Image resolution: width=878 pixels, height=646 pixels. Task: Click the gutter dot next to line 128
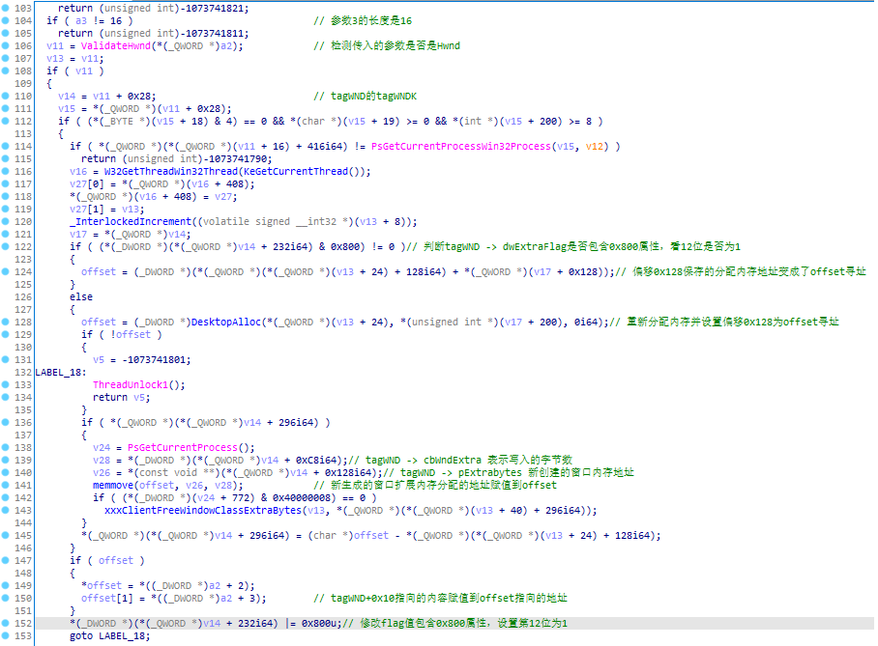click(7, 322)
